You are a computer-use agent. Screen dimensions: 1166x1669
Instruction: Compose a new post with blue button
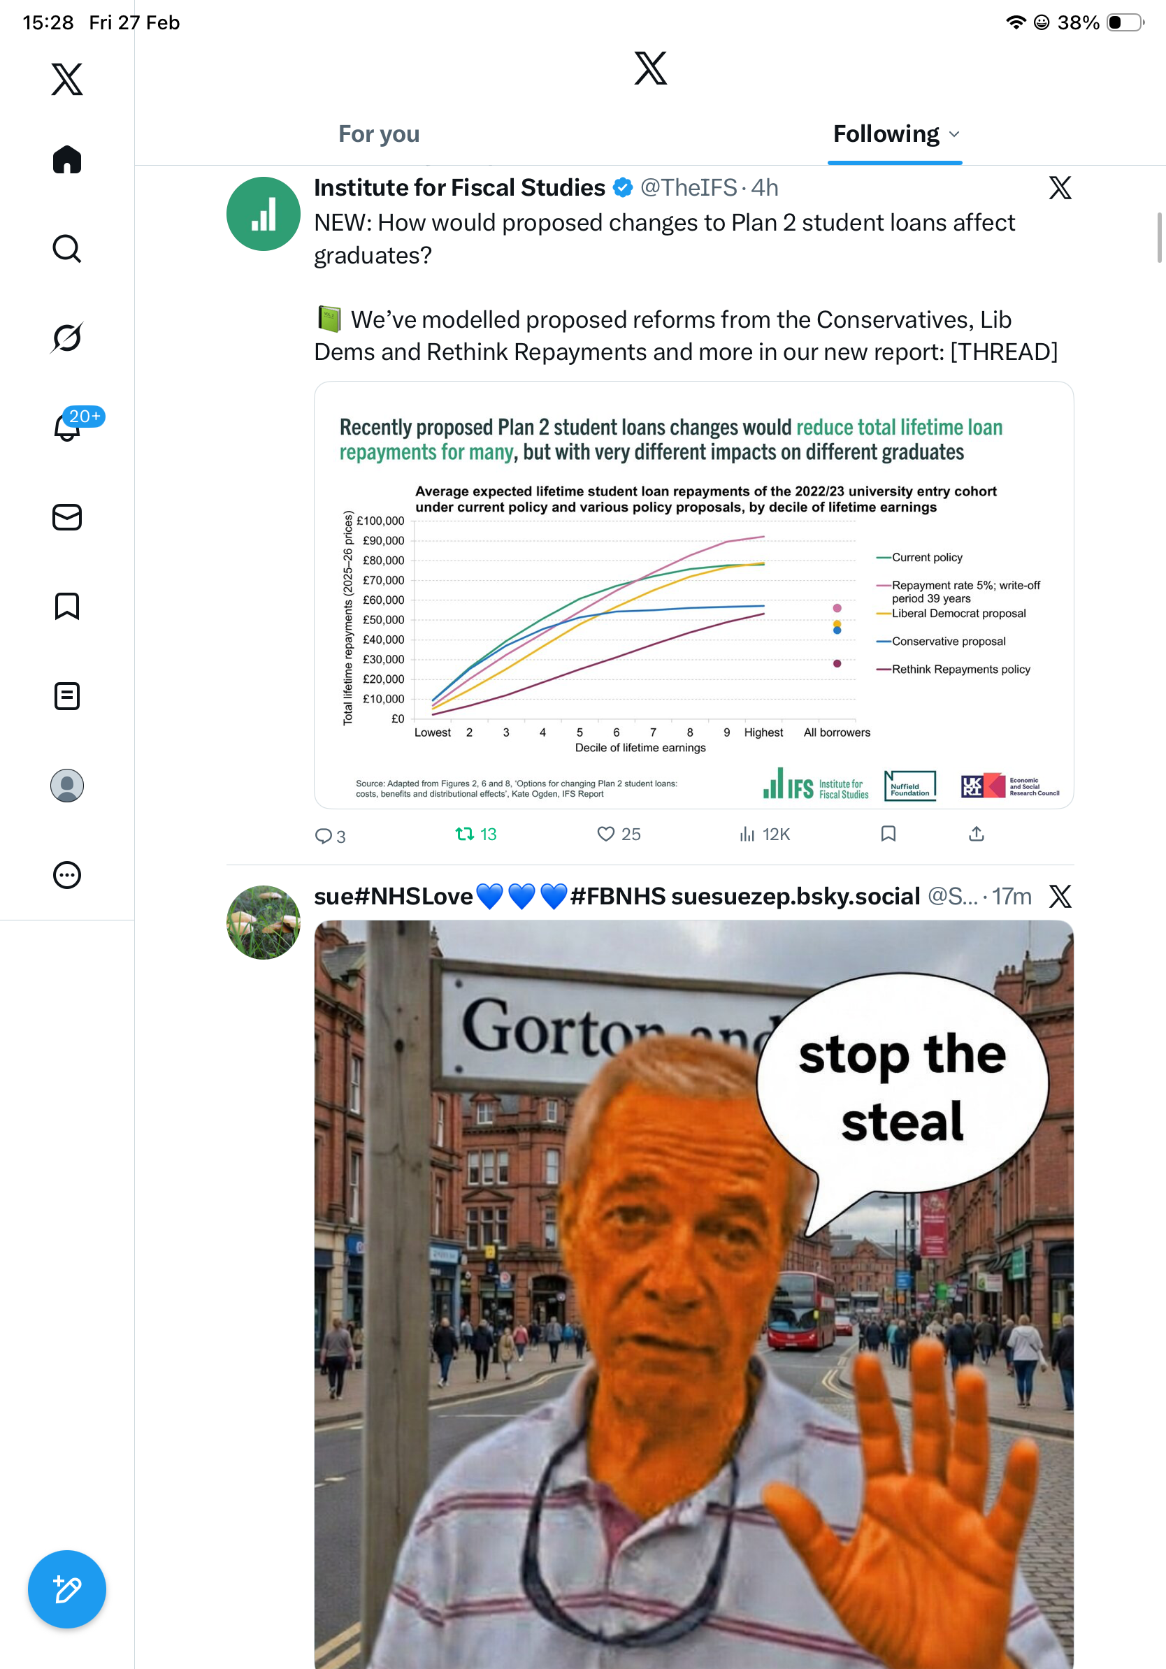67,1589
